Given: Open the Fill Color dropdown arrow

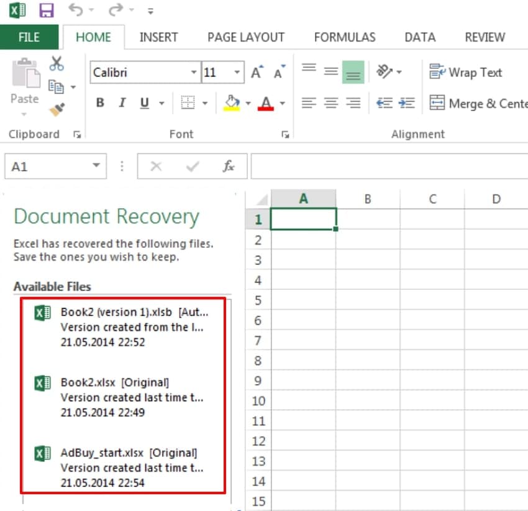Looking at the screenshot, I should click(247, 103).
